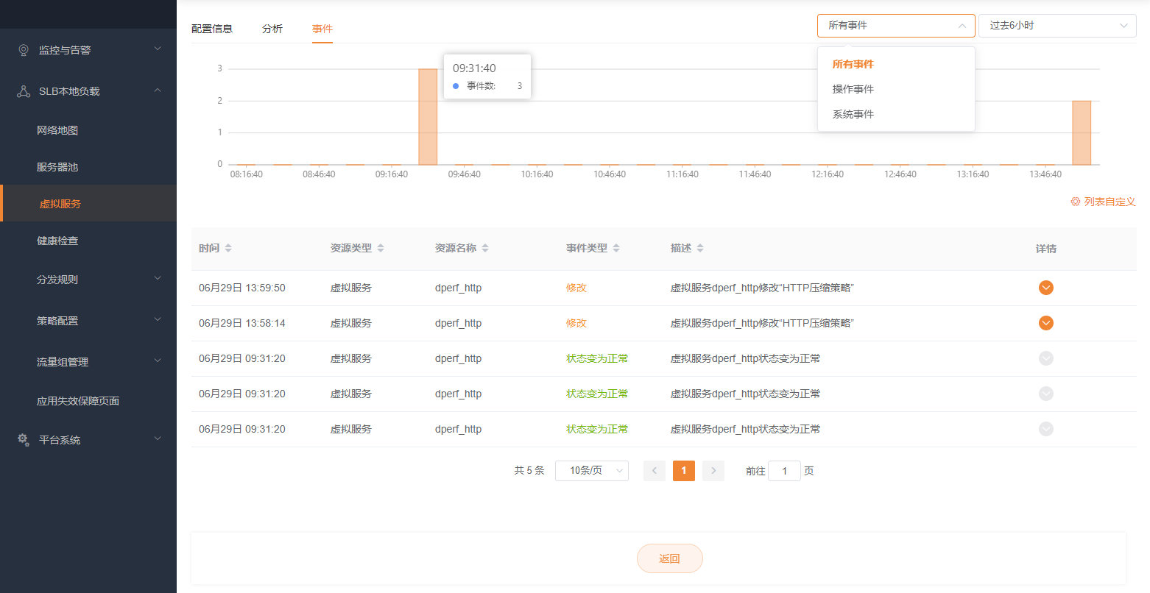Select 系统事件 from the event filter list

pos(853,114)
